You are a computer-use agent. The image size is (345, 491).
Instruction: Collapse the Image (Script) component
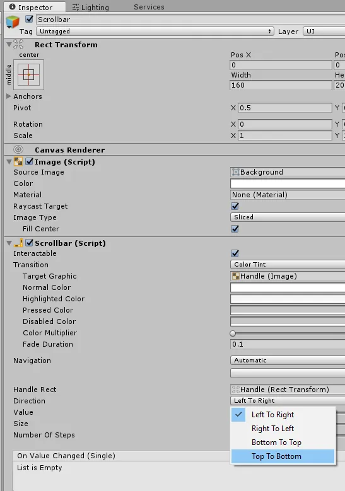coord(9,161)
